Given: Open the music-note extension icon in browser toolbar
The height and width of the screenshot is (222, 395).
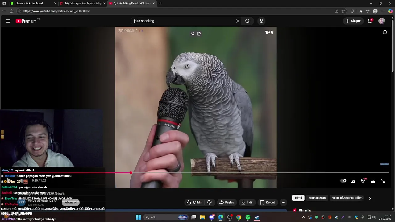Looking at the screenshot, I should click(360, 11).
